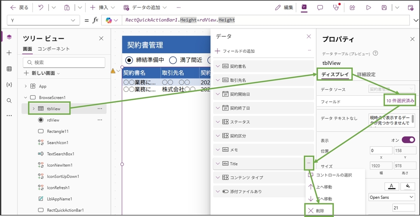Image resolution: width=420 pixels, height=217 pixels.
Task: Open the comments speech bubble icon
Action: coord(320,7)
